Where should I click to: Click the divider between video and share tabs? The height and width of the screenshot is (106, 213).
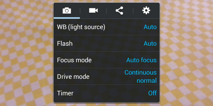106,11
